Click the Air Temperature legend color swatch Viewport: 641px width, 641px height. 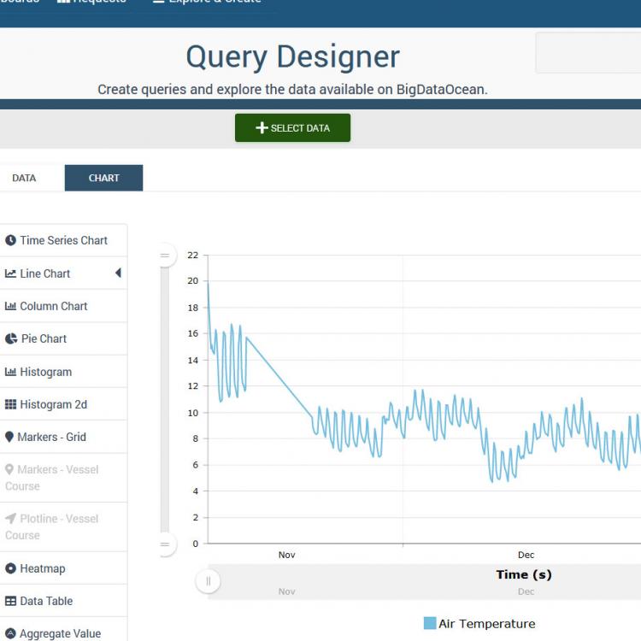(x=430, y=623)
